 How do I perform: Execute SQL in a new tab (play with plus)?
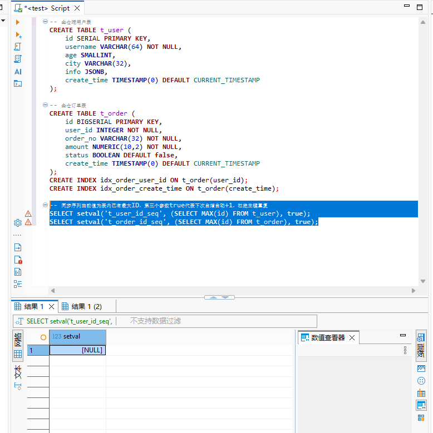pyautogui.click(x=18, y=35)
